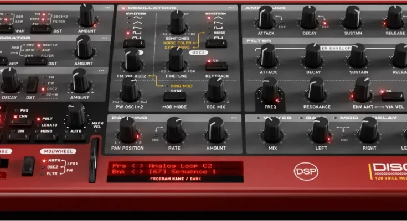Toggle the filter Via Vel switch
Viewport: 407px width, 221px height.
[392, 96]
